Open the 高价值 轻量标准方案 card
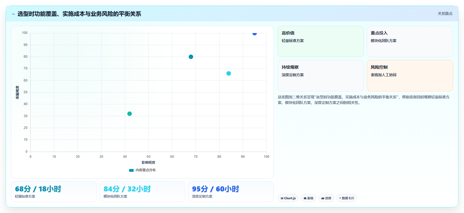The height and width of the screenshot is (213, 464). click(x=321, y=41)
